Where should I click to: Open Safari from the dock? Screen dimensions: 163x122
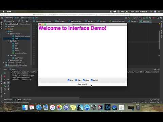[39, 107]
